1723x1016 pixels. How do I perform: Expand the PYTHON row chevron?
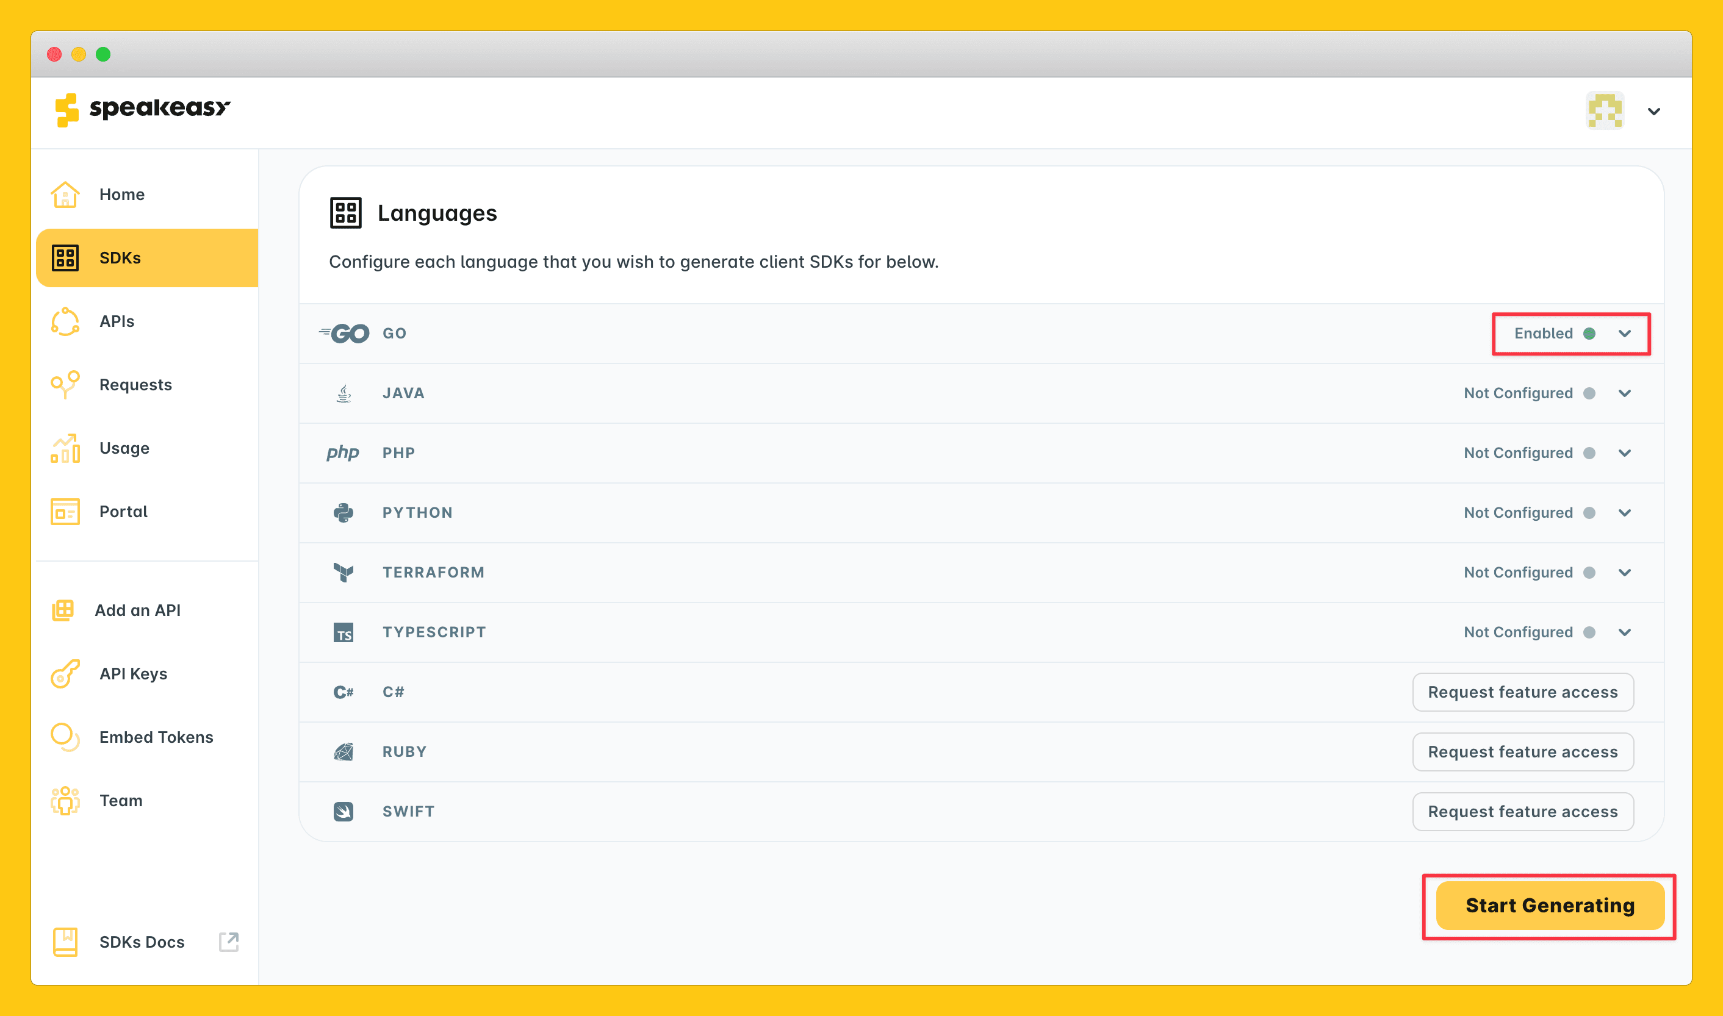1624,513
